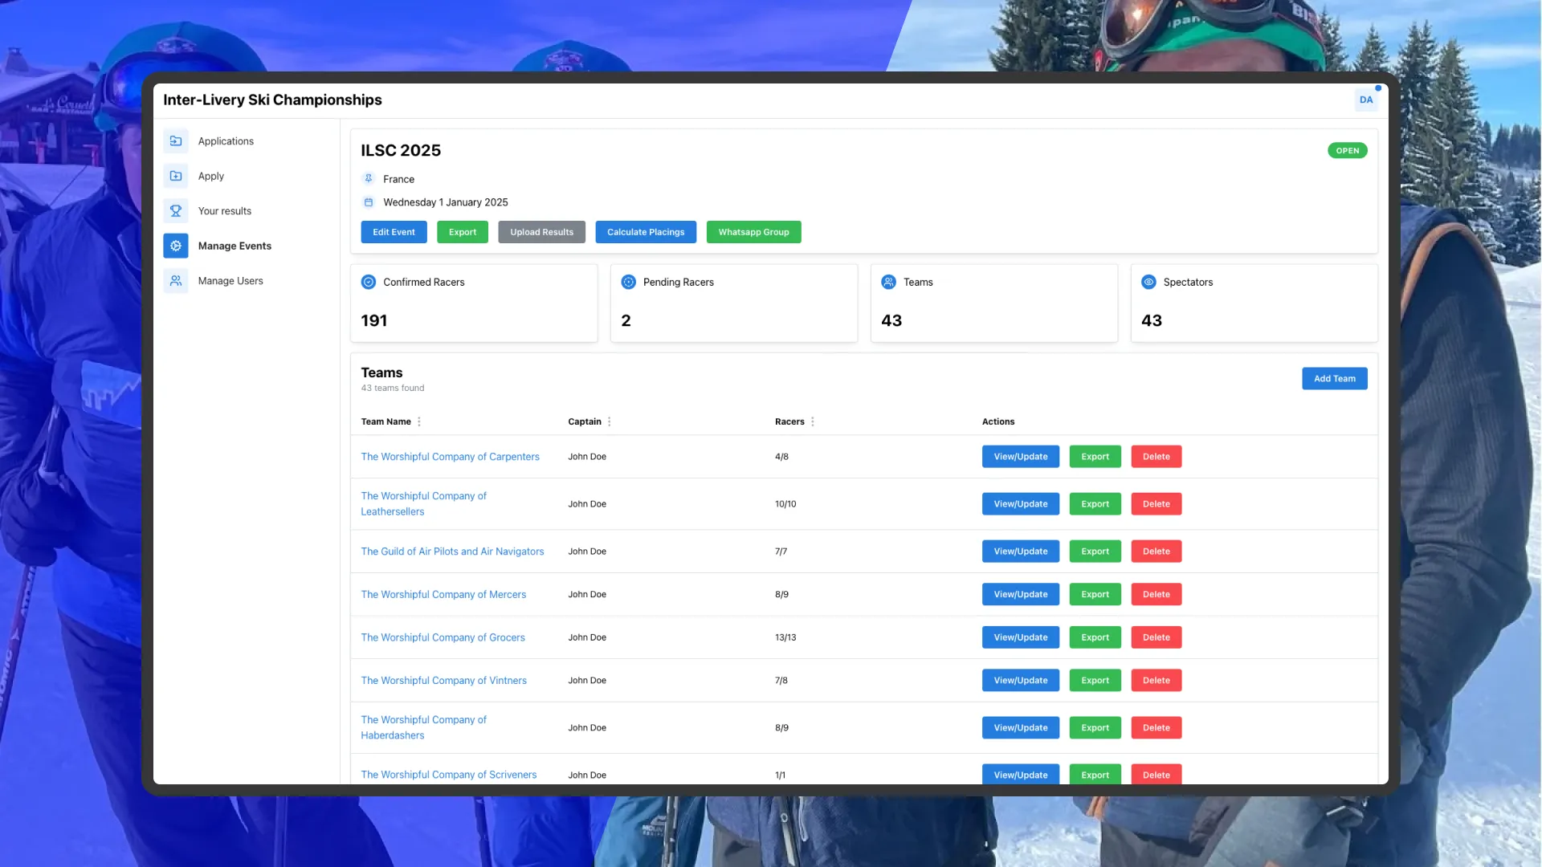Select the calendar icon beside the event date
1542x867 pixels.
coord(369,201)
